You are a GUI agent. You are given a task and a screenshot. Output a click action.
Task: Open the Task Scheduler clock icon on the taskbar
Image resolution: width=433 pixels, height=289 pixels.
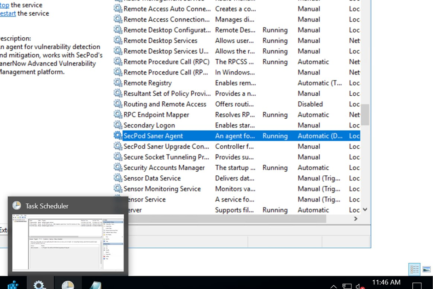click(68, 284)
